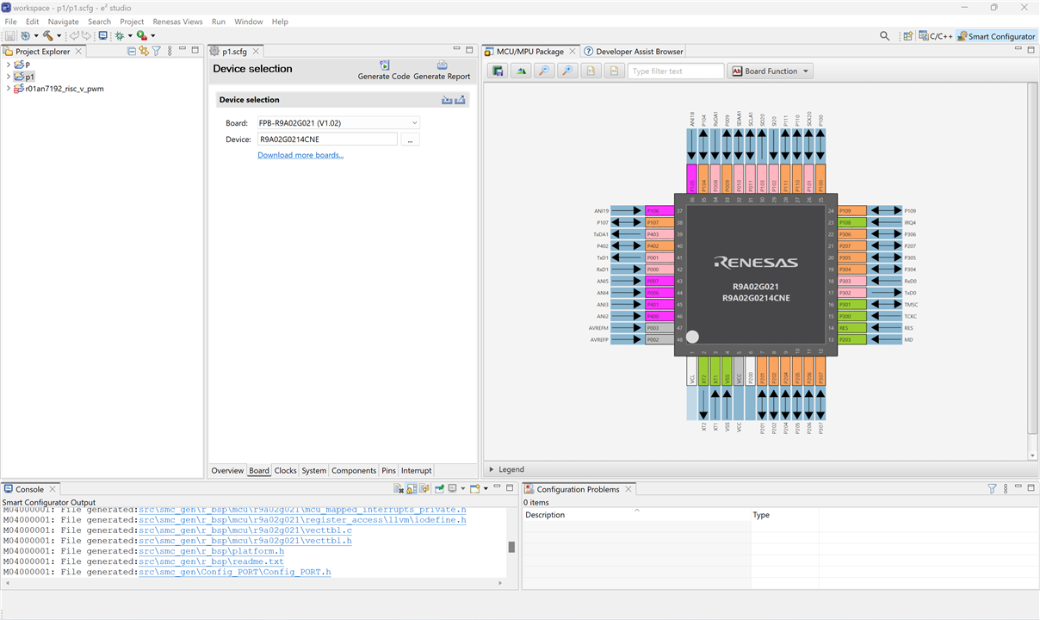Click the Device browse ellipsis button
The image size is (1040, 620).
410,139
